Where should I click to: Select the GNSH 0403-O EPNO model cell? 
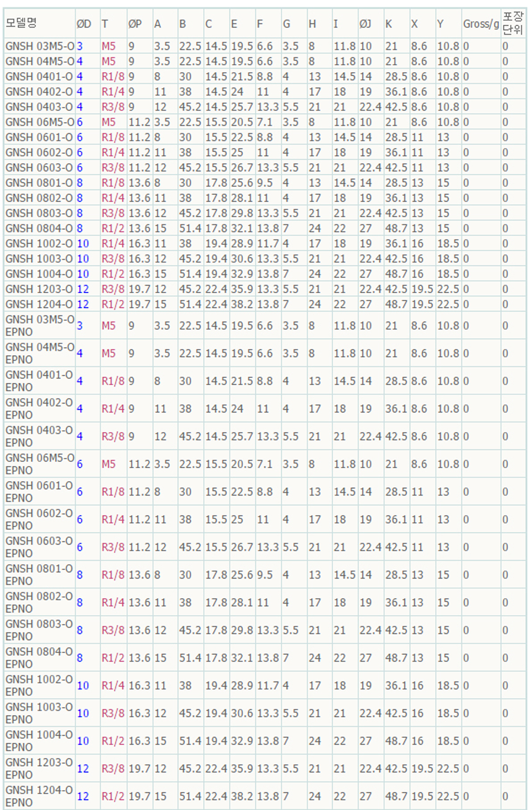point(39,436)
